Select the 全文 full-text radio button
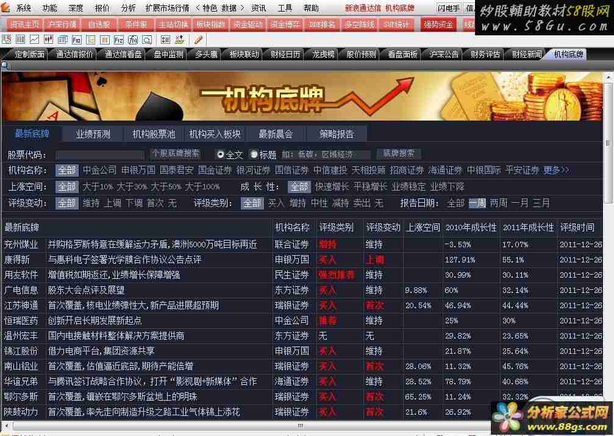This screenshot has width=614, height=436. point(221,155)
